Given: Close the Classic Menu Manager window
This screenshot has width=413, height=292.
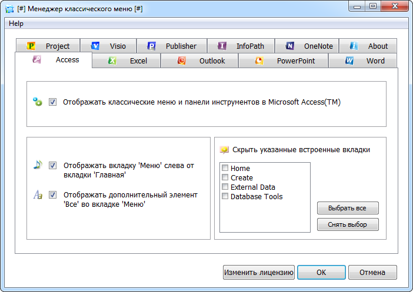Looking at the screenshot, I should 395,6.
